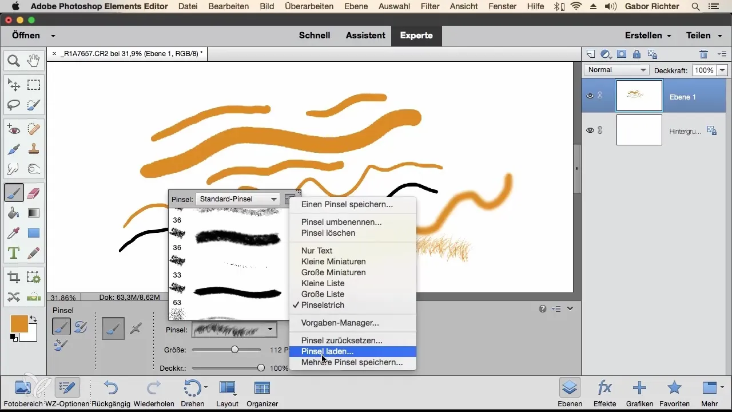Select Vorgaben-Manager... menu entry
The height and width of the screenshot is (412, 732).
pyautogui.click(x=353, y=323)
